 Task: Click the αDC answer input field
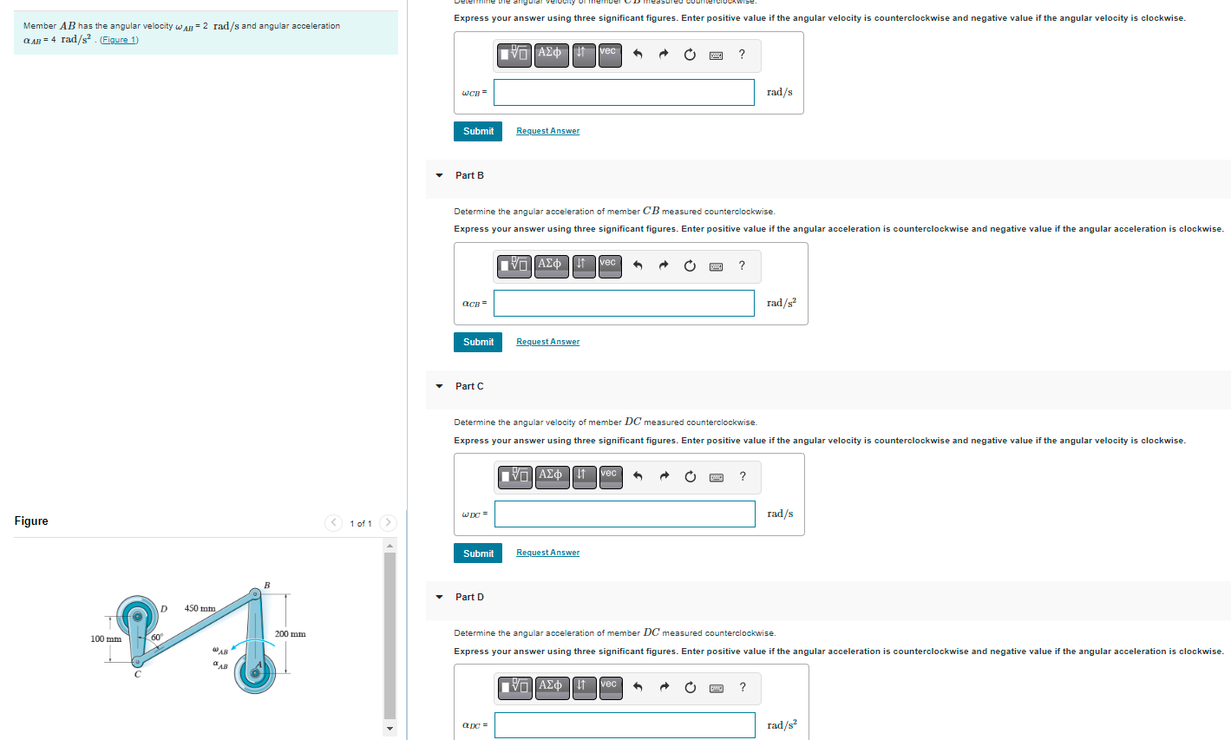click(x=625, y=725)
